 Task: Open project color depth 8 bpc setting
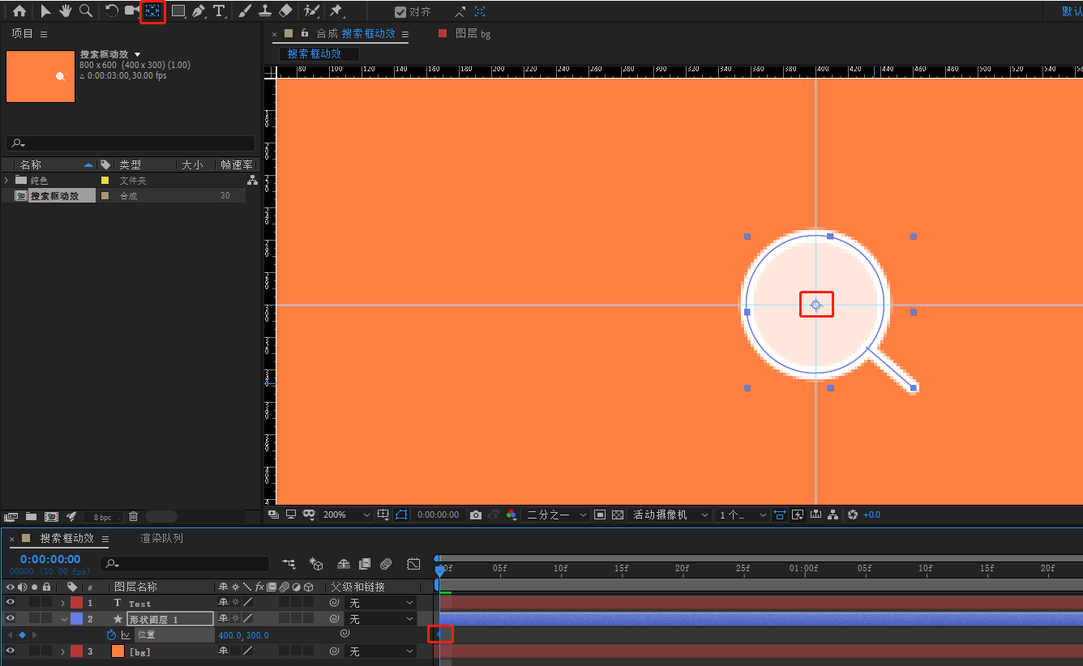pyautogui.click(x=103, y=517)
